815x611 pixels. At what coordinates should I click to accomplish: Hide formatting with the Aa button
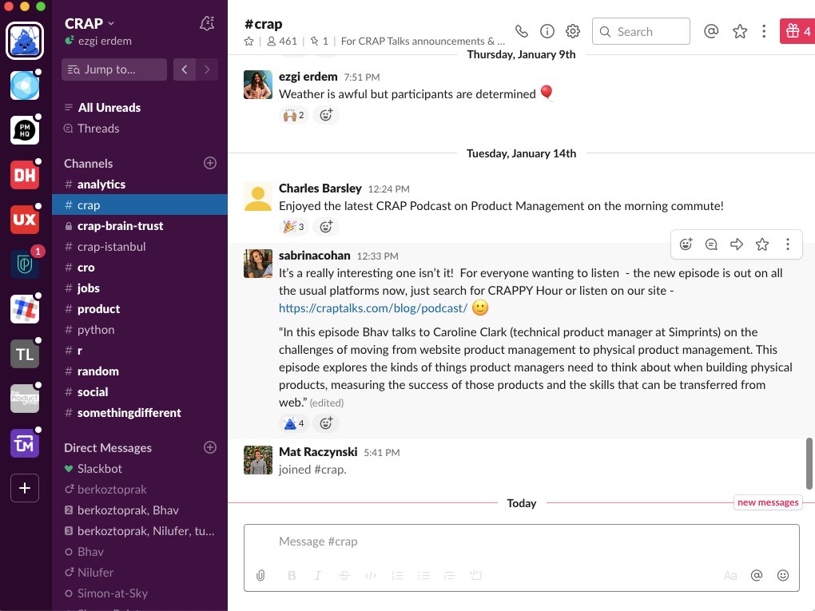(730, 575)
